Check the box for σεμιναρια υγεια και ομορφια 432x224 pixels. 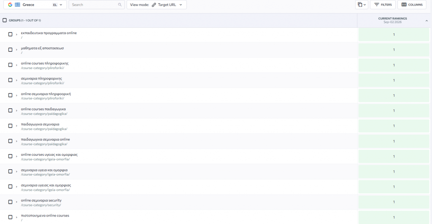(10, 171)
